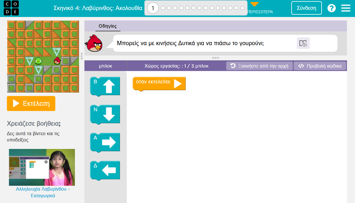355x203 pixels.
Task: Click Ξεκινήστε από την αρχή button
Action: (x=259, y=66)
